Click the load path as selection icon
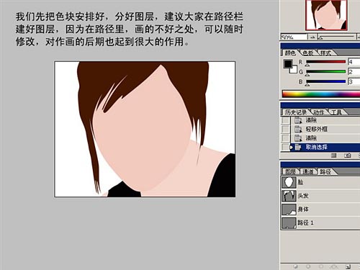The height and width of the screenshot is (270, 360). point(320,266)
